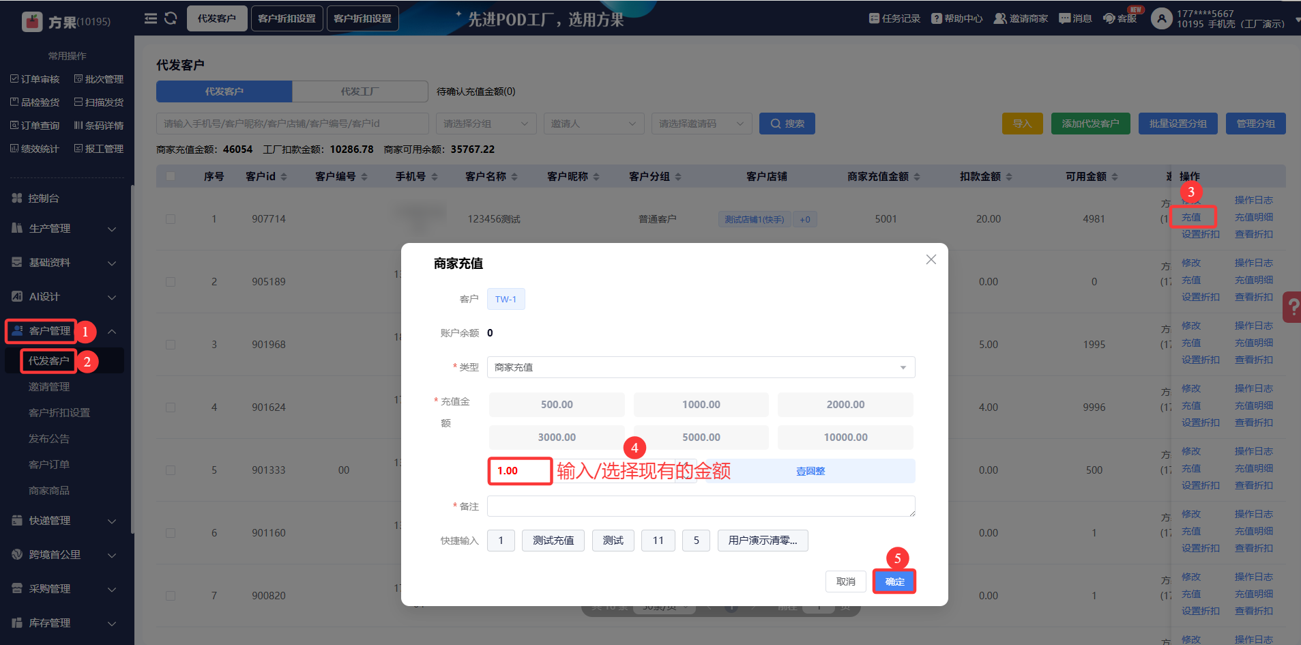
Task: Click the refresh icon in top bar
Action: [171, 18]
